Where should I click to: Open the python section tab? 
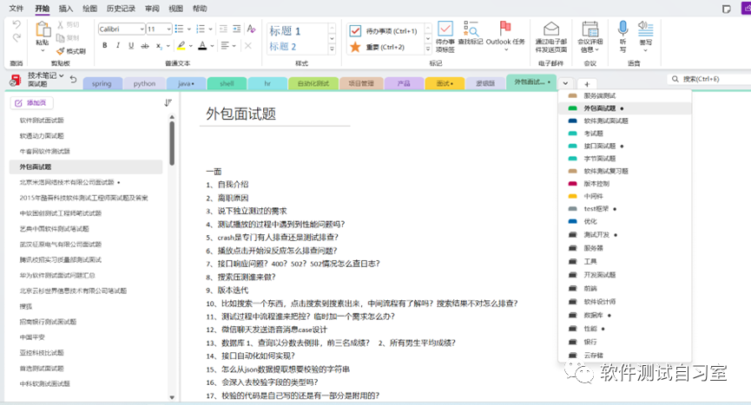click(x=144, y=83)
